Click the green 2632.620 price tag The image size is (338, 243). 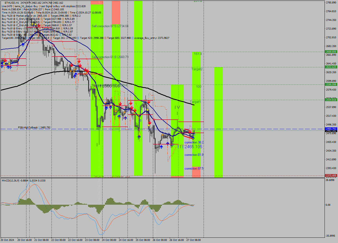point(331,67)
